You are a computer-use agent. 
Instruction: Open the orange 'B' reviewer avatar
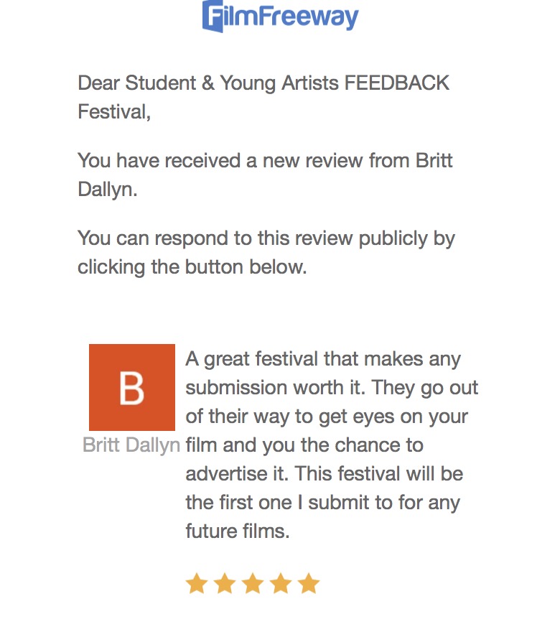(132, 387)
